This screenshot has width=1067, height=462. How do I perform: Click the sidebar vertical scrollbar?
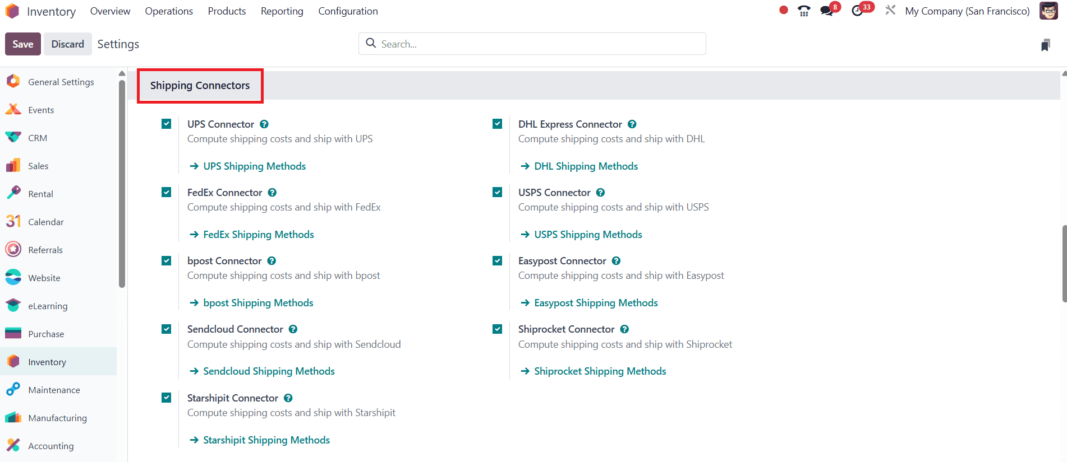(122, 184)
